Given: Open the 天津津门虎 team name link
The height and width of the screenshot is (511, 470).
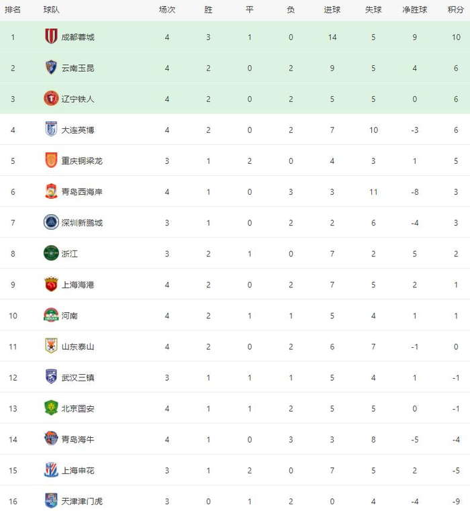Looking at the screenshot, I should 82,500.
